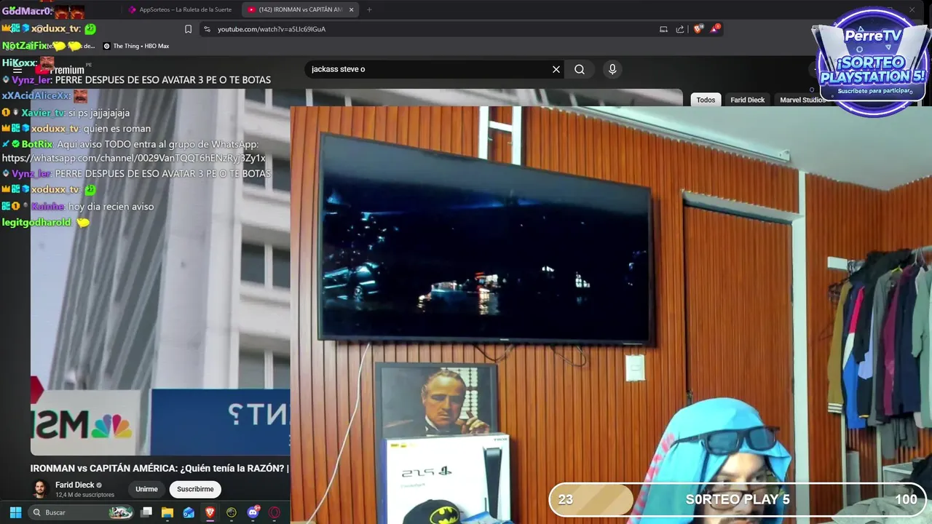932x524 pixels.
Task: Click the Brave browser taskbar icon
Action: [x=210, y=512]
